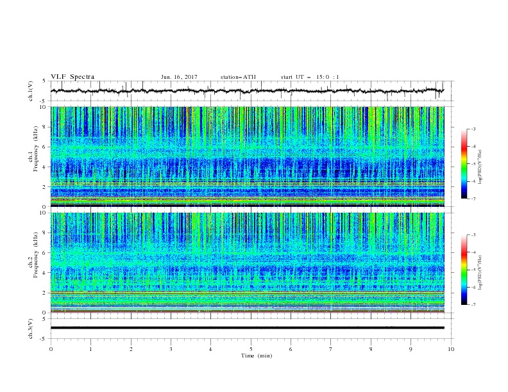This screenshot has height=392, width=508.
Task: Click time axis tick label "3"
Action: point(171,349)
